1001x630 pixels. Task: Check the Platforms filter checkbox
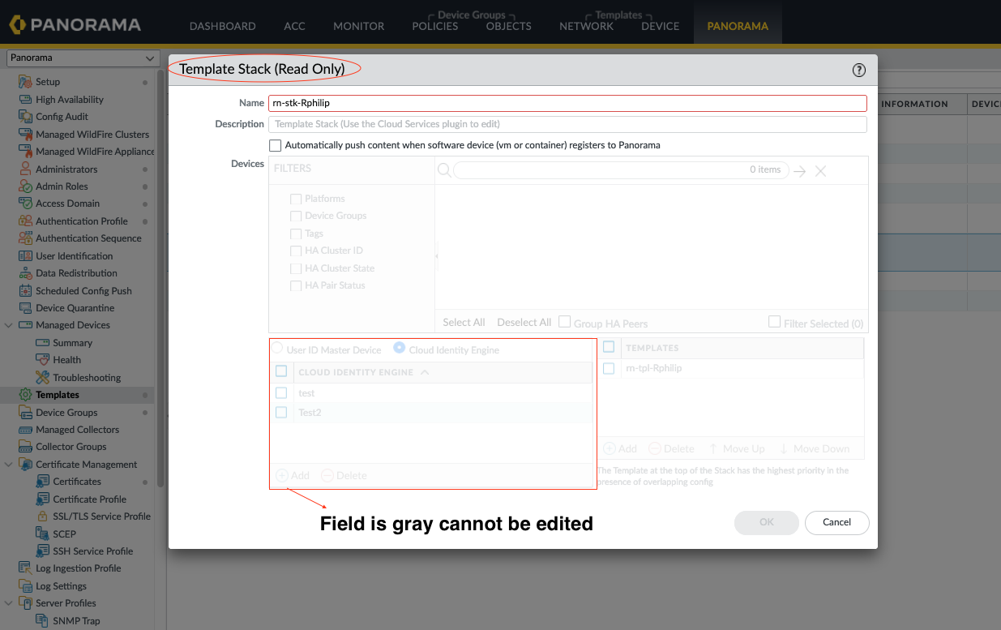pos(296,198)
